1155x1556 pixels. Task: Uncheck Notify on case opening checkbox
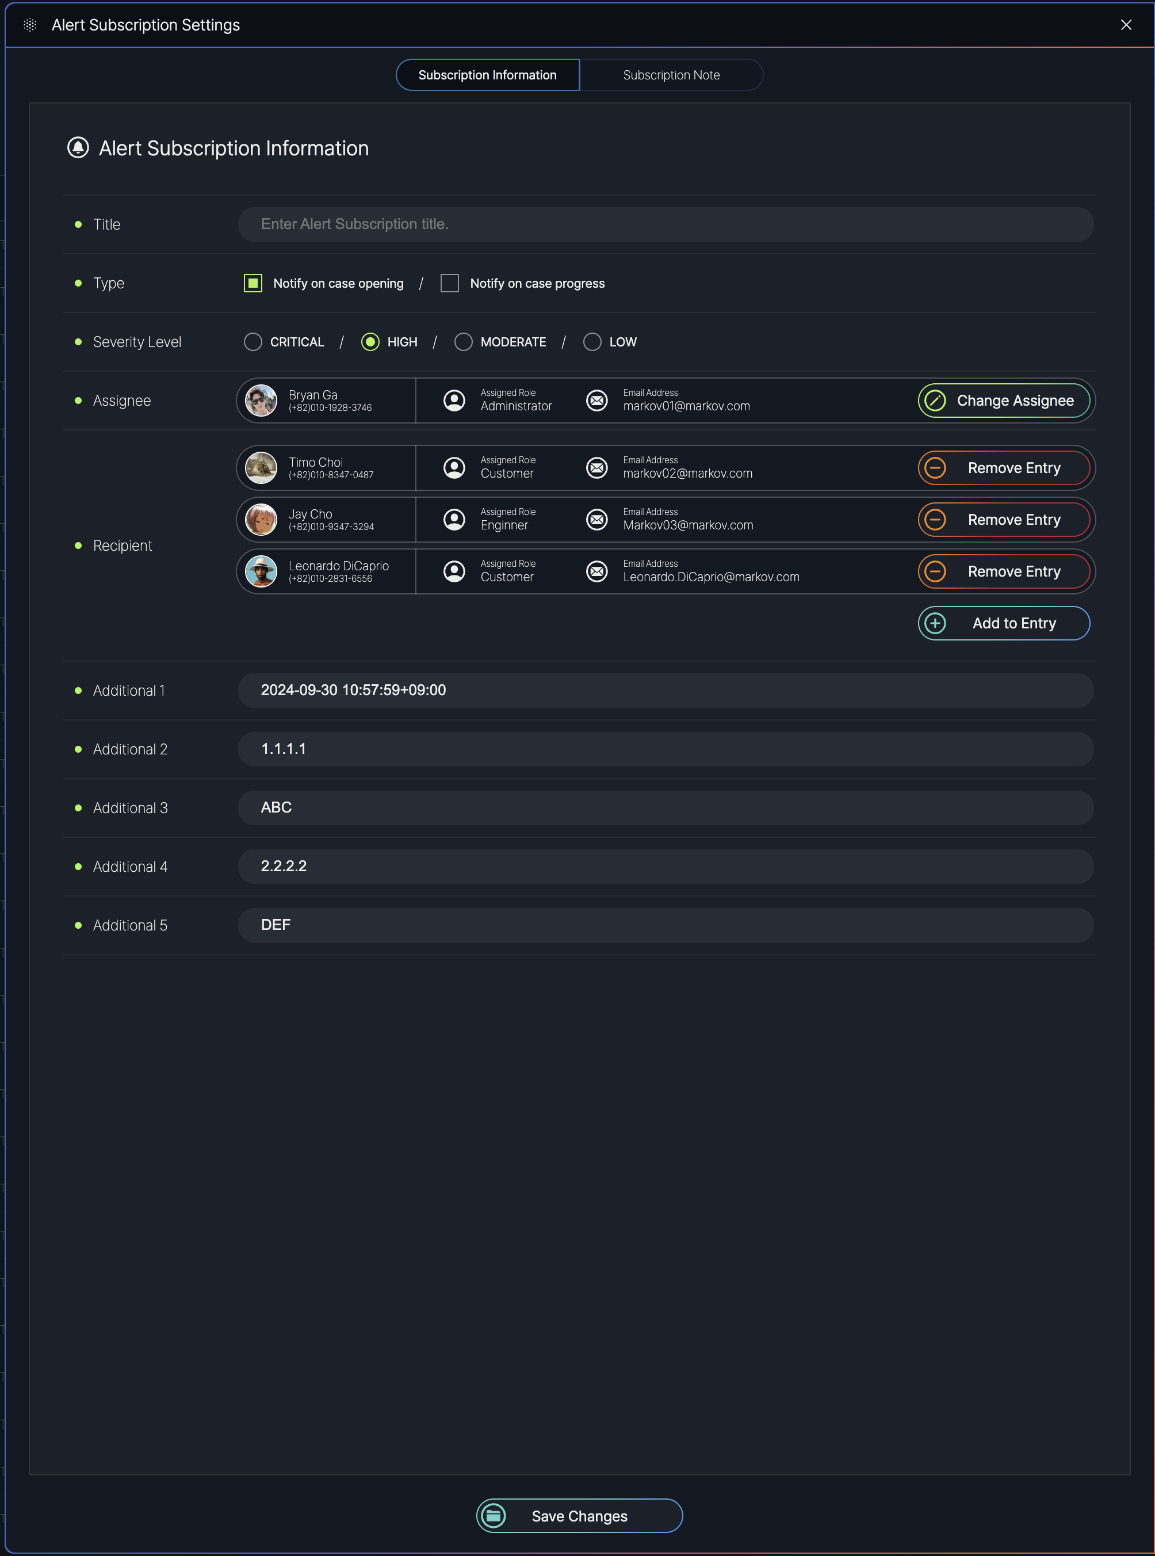click(x=253, y=283)
